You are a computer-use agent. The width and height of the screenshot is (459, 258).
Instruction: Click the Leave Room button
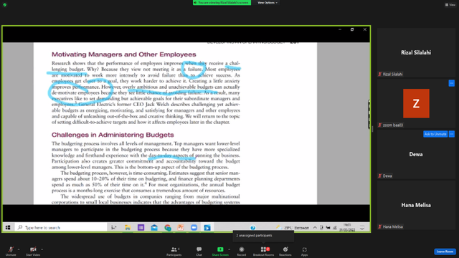click(445, 252)
